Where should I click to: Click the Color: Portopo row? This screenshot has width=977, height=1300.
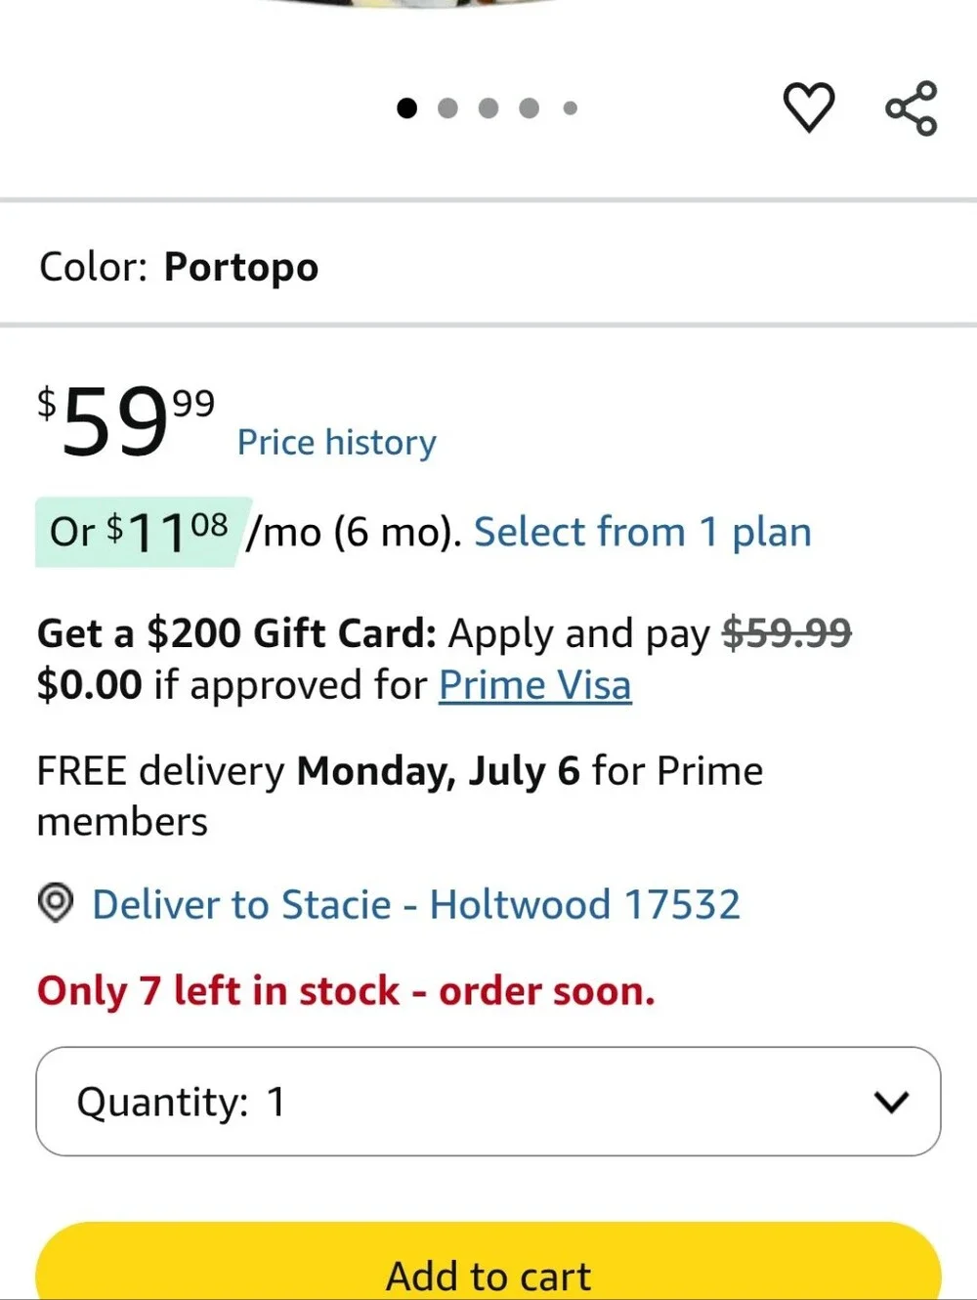pos(488,266)
